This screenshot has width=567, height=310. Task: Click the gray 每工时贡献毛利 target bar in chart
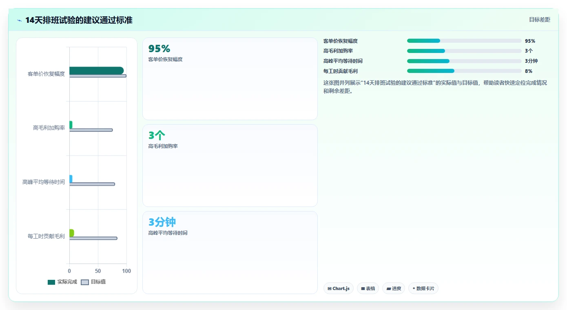pos(93,238)
